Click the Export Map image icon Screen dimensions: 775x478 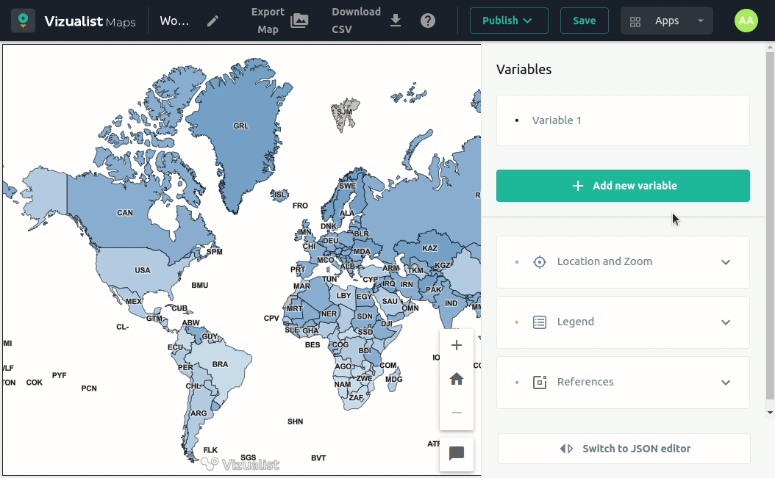(299, 21)
